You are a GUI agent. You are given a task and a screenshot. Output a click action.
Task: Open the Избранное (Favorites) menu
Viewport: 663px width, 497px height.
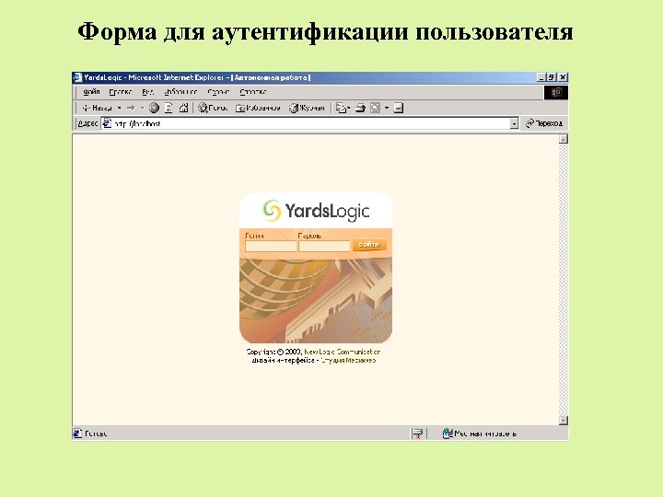click(181, 92)
